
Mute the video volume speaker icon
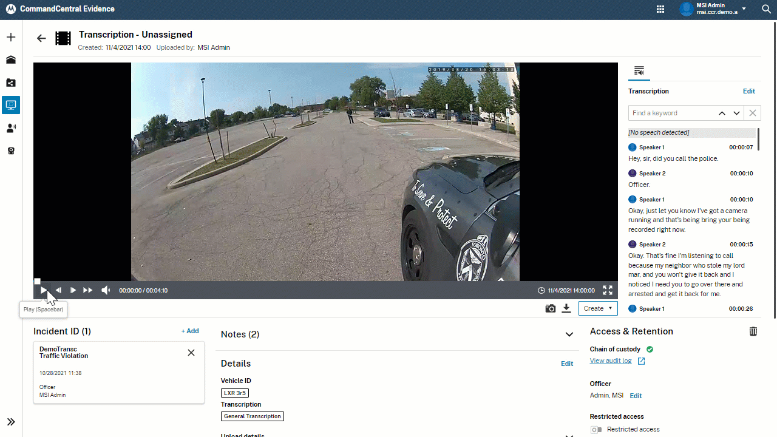[x=106, y=290]
